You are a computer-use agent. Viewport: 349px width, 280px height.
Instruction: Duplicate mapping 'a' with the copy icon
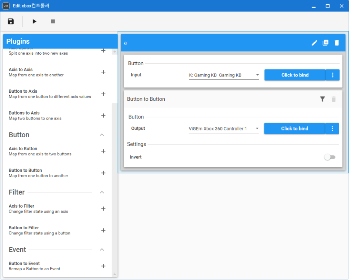[x=326, y=43]
